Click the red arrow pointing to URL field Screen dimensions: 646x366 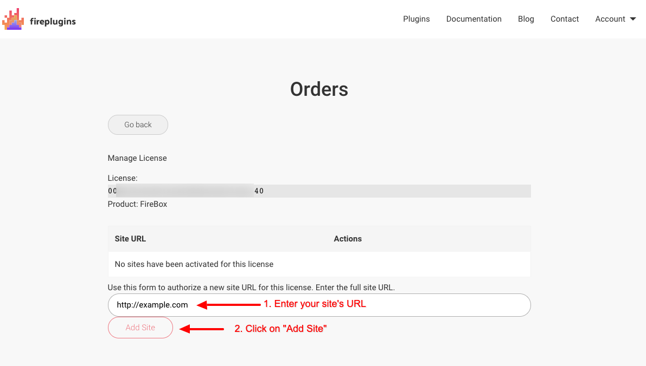click(x=229, y=305)
